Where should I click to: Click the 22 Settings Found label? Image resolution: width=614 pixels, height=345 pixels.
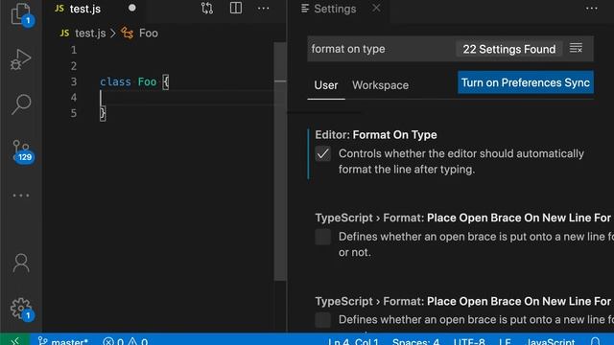click(x=509, y=49)
